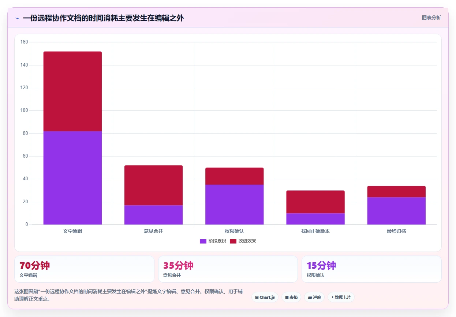This screenshot has height=317, width=456.
Task: Click the purple segment of 意见合并 bar
Action: [153, 215]
